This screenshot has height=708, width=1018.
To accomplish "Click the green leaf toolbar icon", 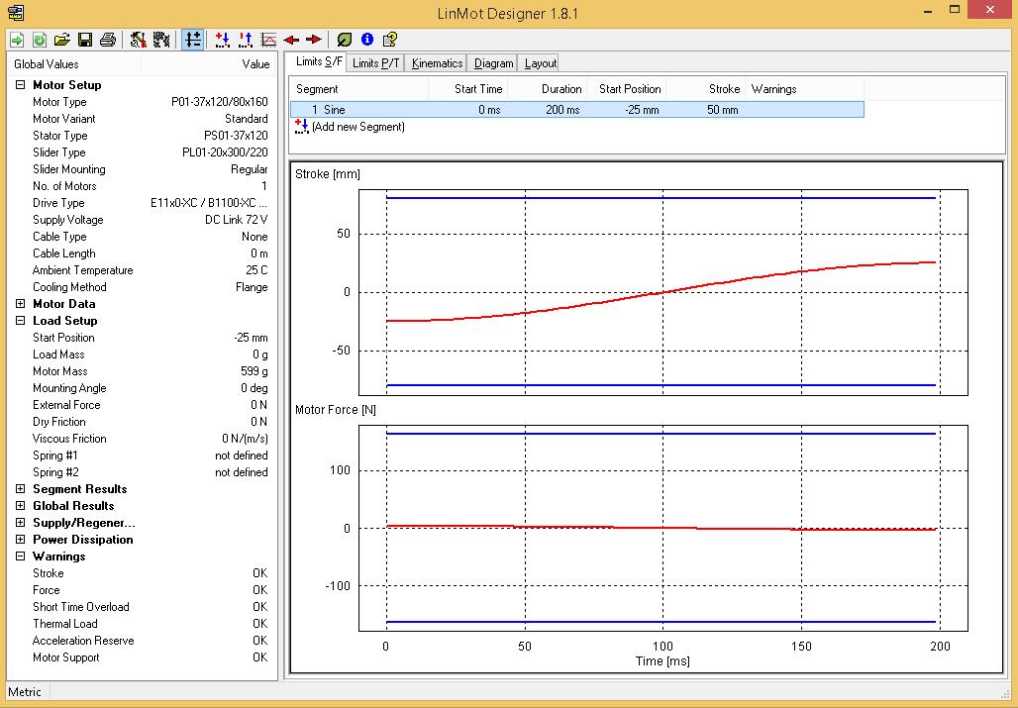I will point(345,40).
